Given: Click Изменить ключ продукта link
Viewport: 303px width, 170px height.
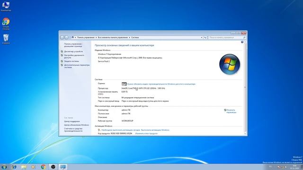Looking at the screenshot, I should [x=146, y=134].
